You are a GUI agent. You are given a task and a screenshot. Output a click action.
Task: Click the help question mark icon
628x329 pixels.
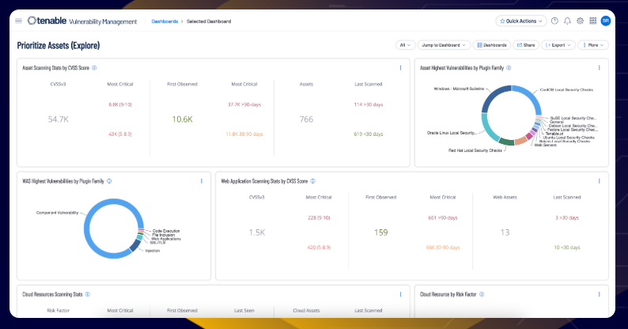(x=554, y=21)
